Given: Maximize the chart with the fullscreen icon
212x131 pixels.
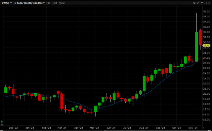Looking at the screenshot, I should pyautogui.click(x=206, y=3).
